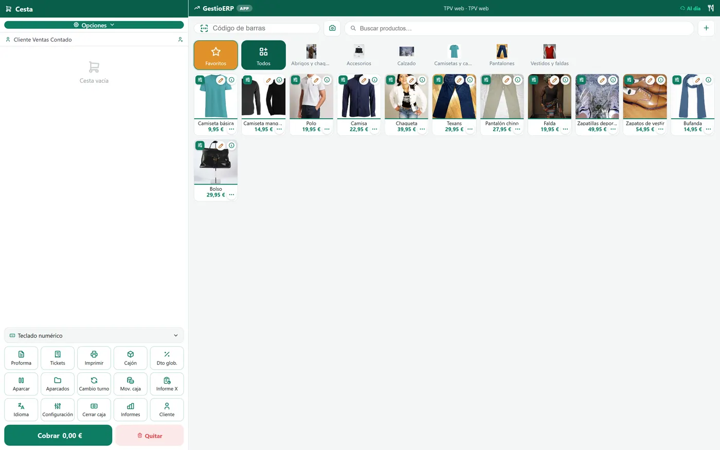Viewport: 720px width, 450px height.
Task: Show info for Camisa product
Action: click(x=374, y=80)
